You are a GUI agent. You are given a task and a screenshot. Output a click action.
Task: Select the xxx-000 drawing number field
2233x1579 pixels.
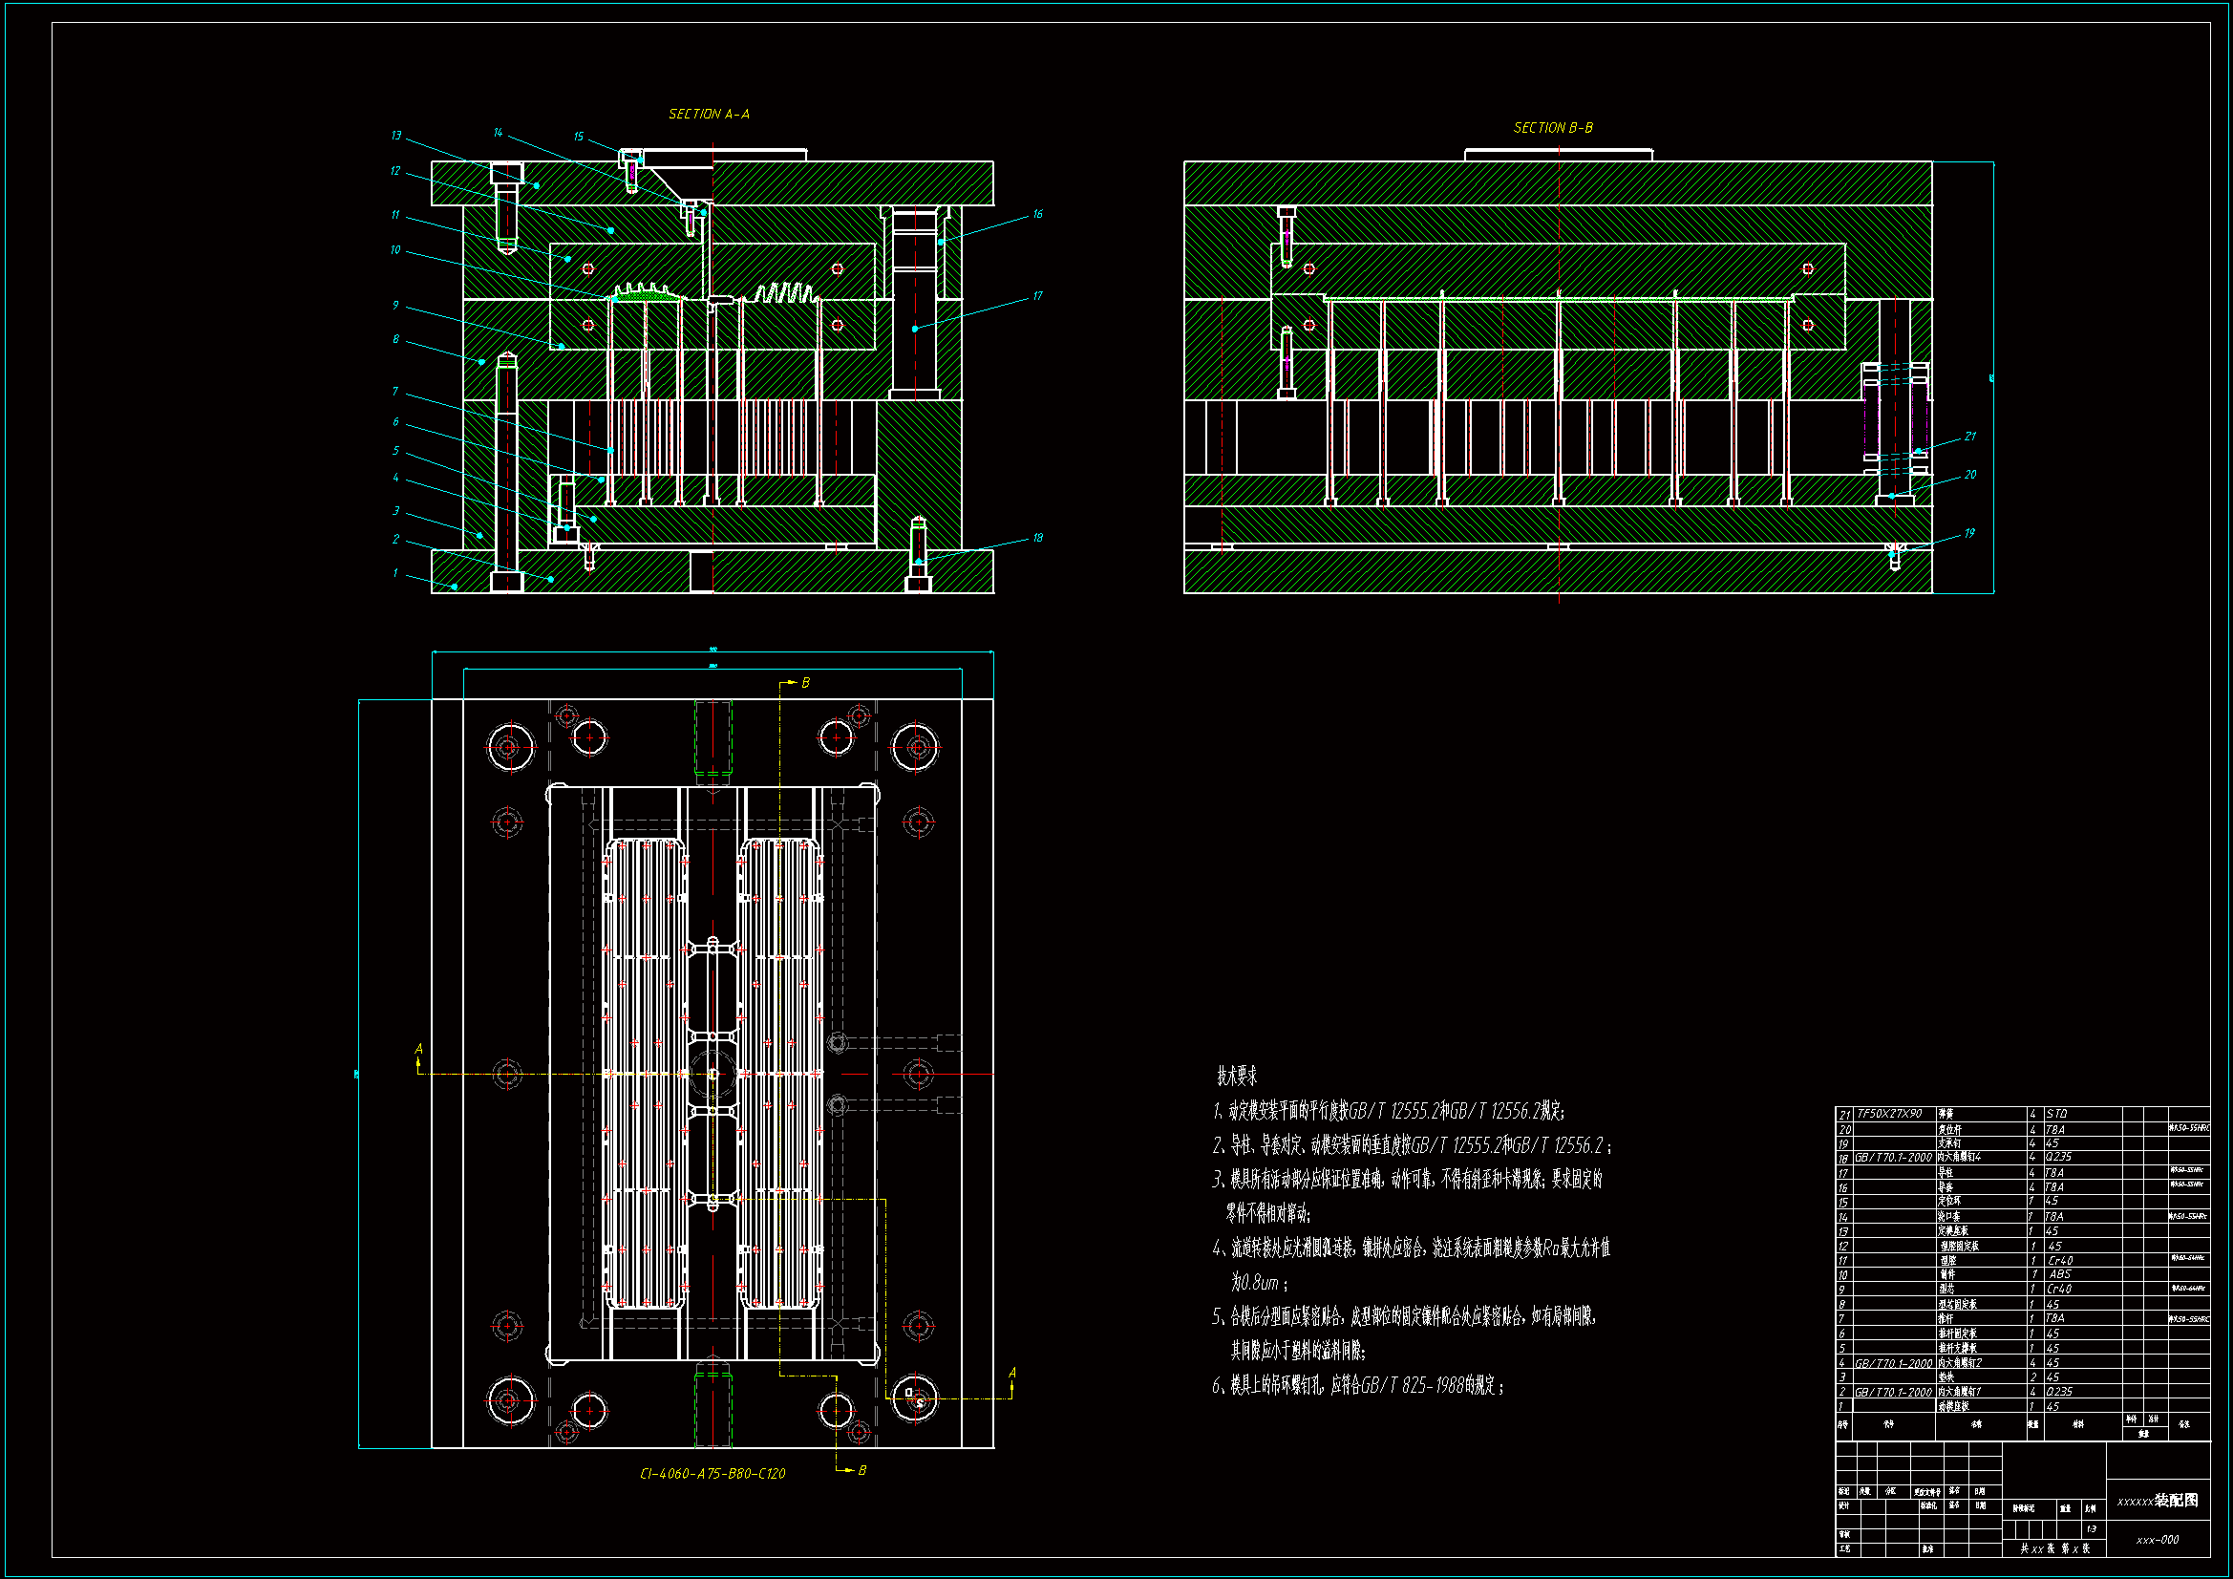click(2158, 1540)
